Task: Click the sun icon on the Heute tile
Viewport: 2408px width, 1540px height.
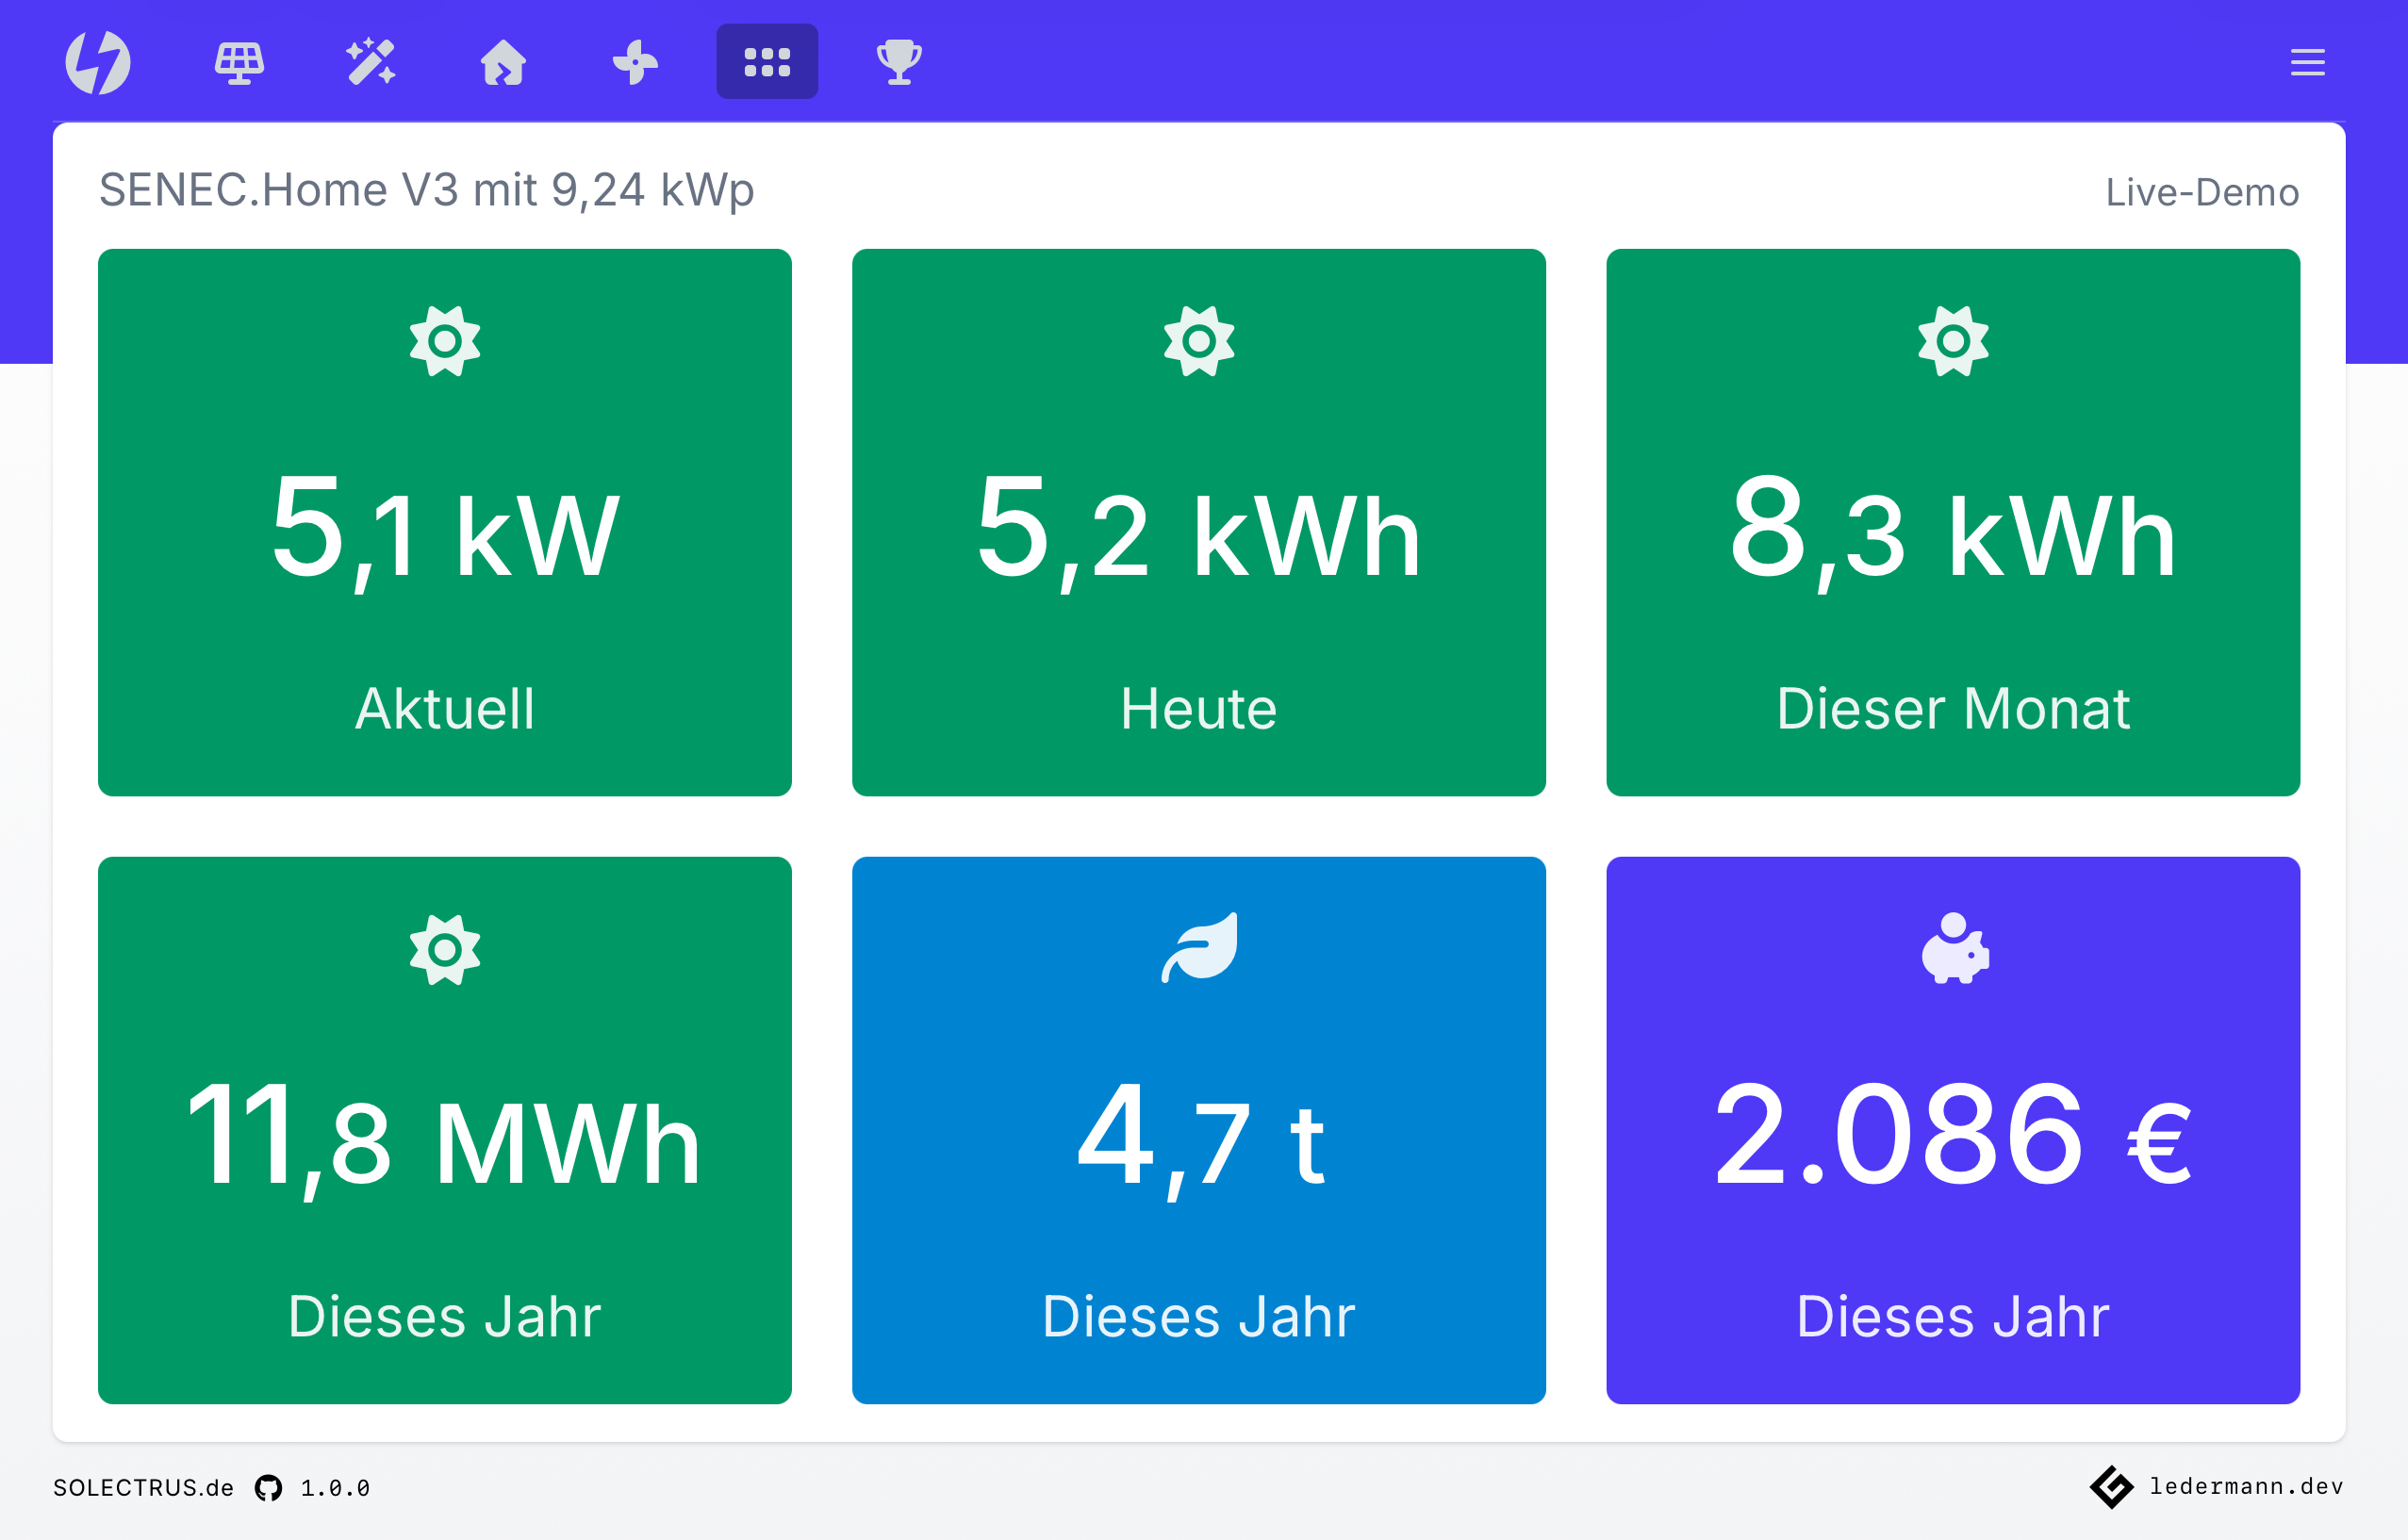Action: pos(1197,343)
